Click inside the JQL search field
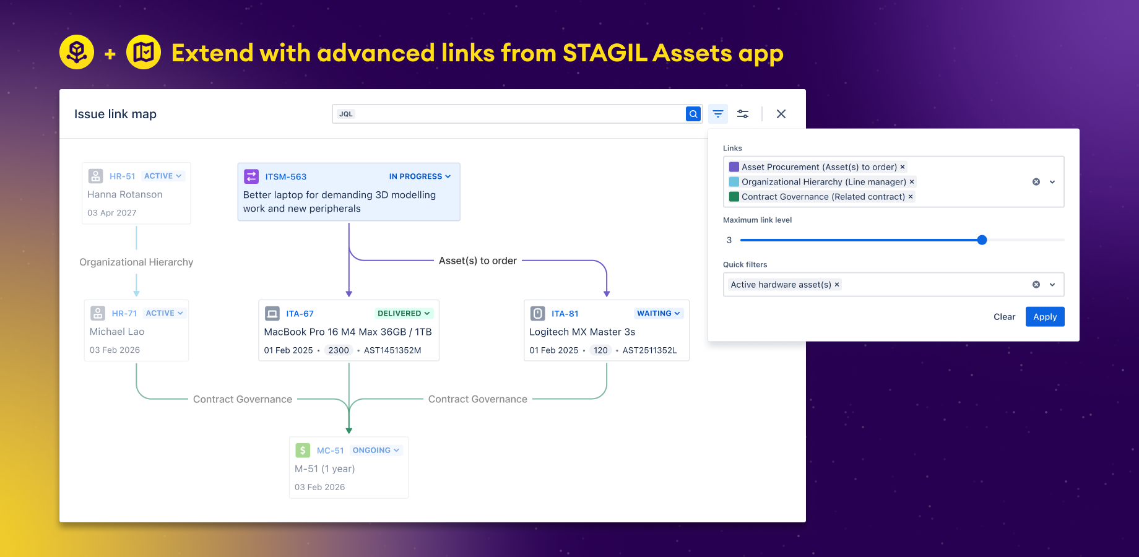 [495, 113]
